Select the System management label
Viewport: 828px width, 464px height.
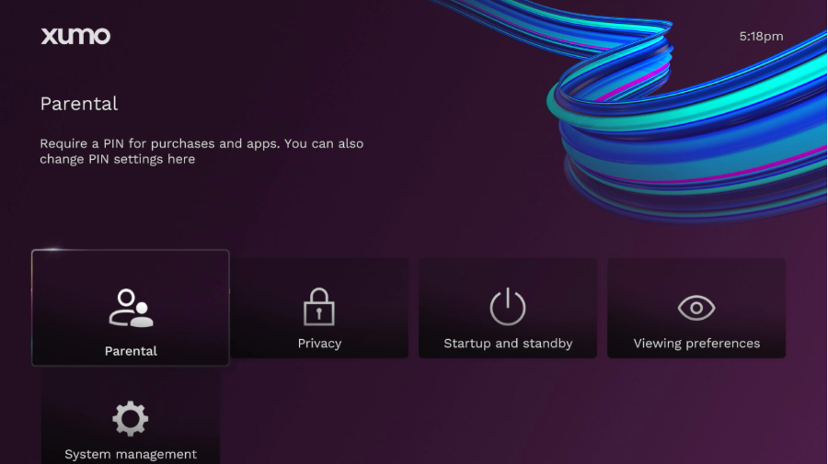tap(131, 455)
